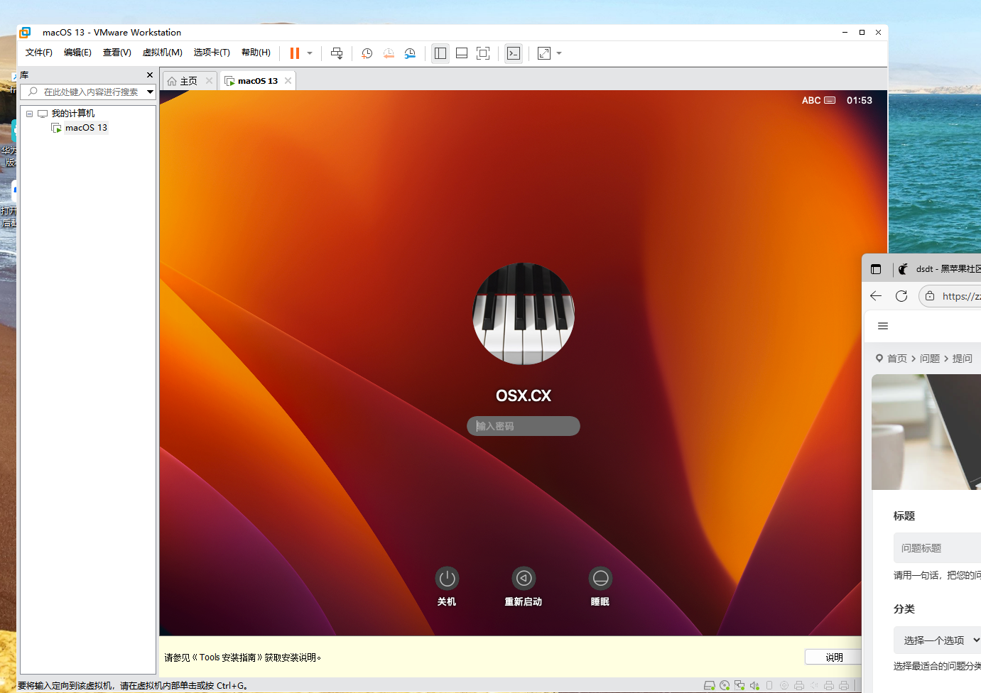981x693 pixels.
Task: Click the VMware Workstation title bar logo
Action: tap(25, 32)
